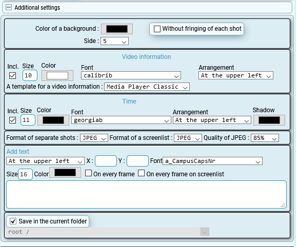Open the a_CampusCapsNr font dropdown

pyautogui.click(x=213, y=161)
